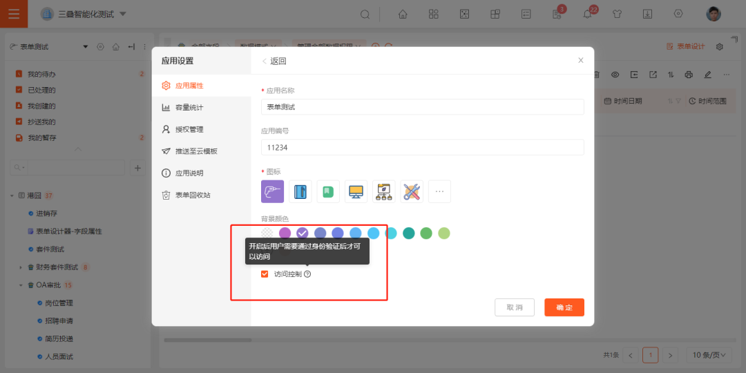Screen dimensions: 746x373
Task: Click the print icon in background toolbar
Action: click(689, 75)
